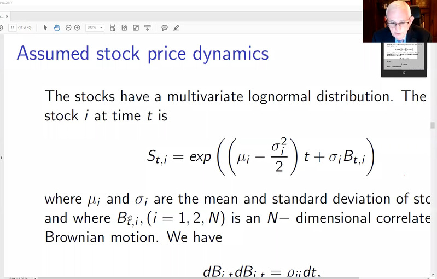Select the highlight text pen tool
This screenshot has height=279, width=437.
(x=176, y=27)
